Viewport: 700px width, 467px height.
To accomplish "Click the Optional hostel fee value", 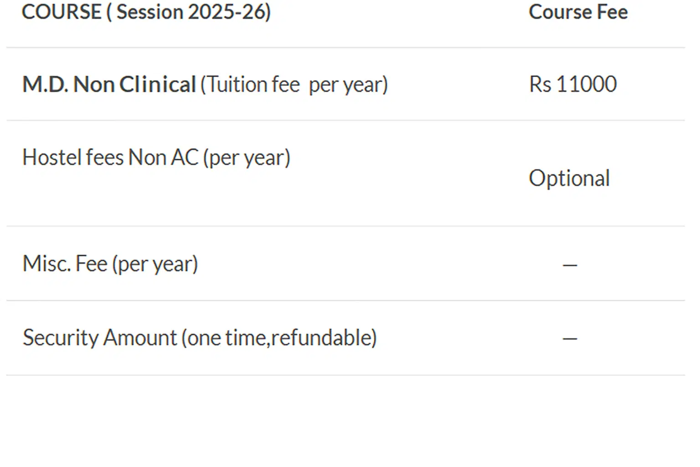I will pos(569,178).
